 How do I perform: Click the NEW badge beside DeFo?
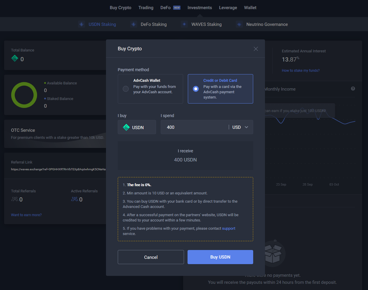pyautogui.click(x=177, y=8)
